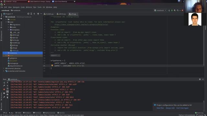Open the Python Console tool window
207x116 pixels.
point(49,113)
